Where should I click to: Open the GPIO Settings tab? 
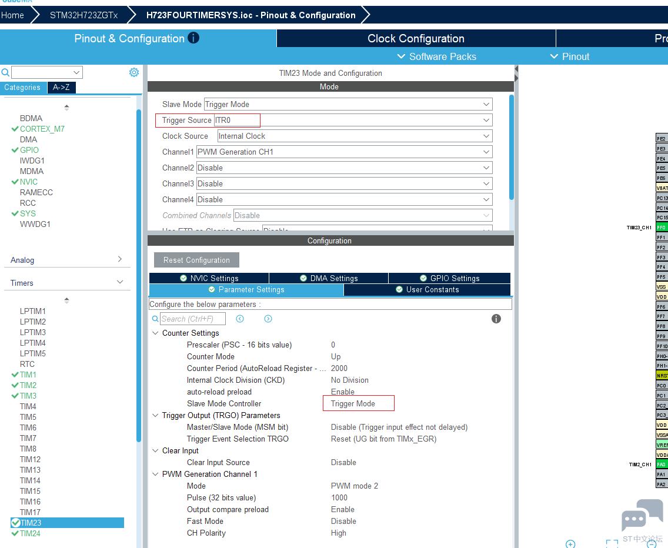[449, 278]
